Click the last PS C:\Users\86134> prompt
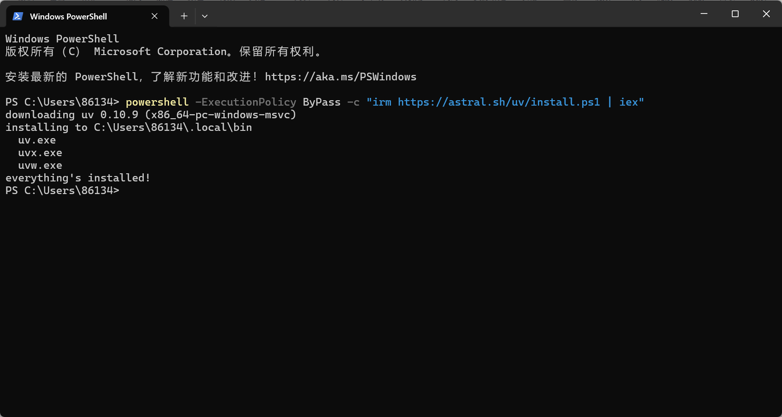This screenshot has width=782, height=417. click(x=62, y=190)
